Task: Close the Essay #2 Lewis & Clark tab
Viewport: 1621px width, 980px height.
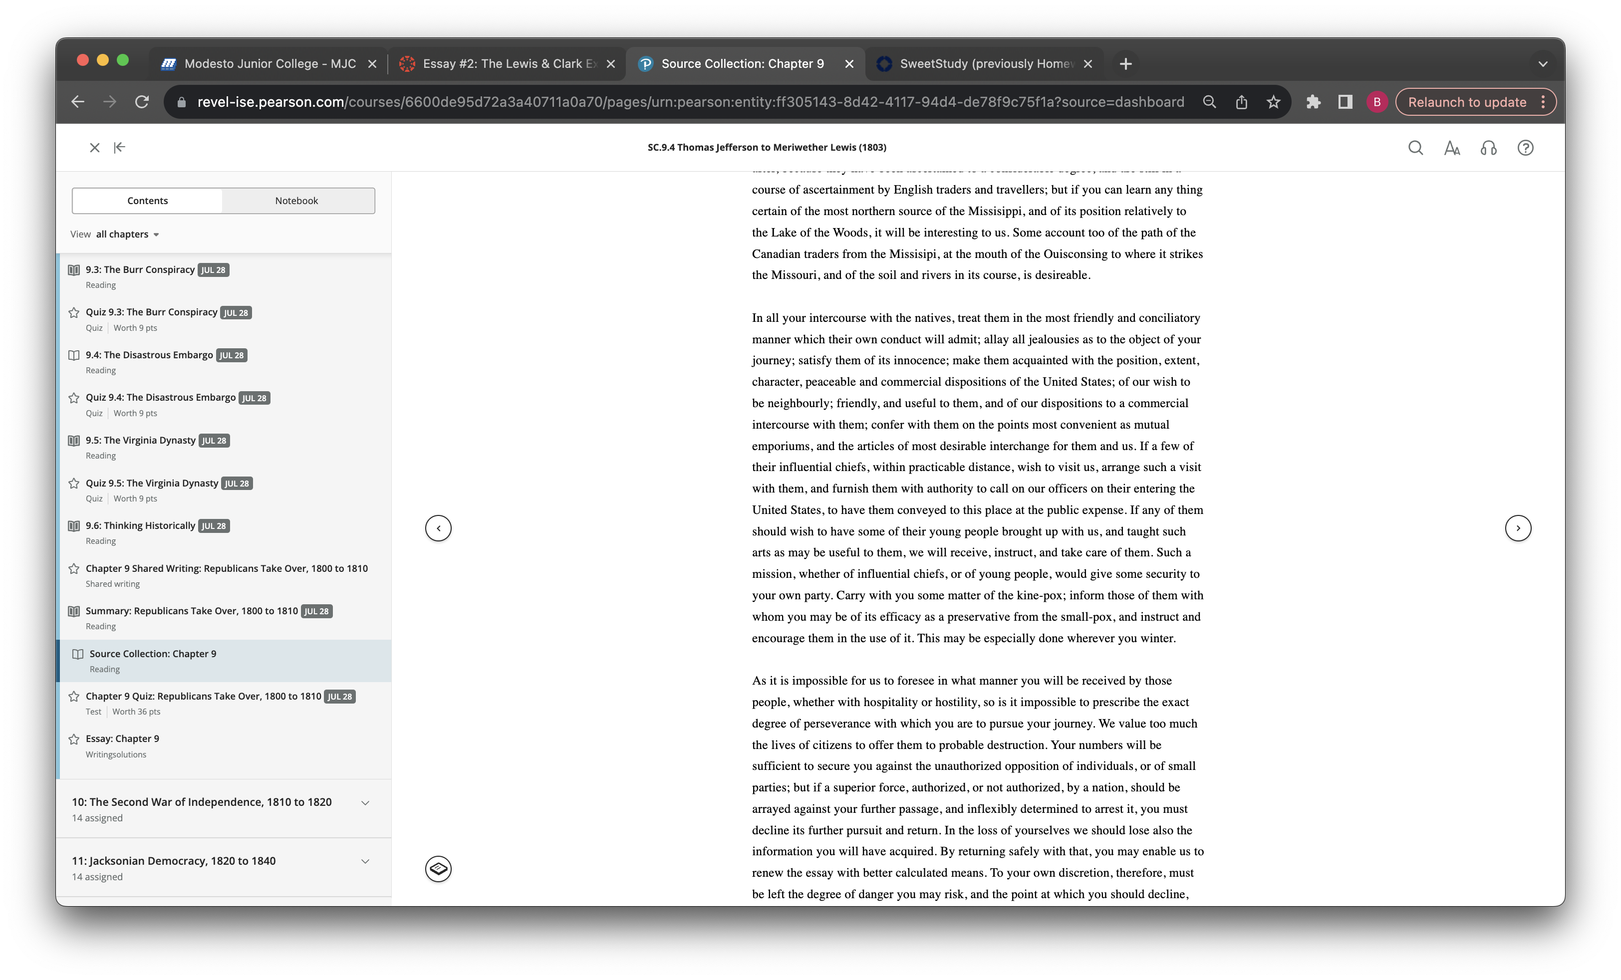Action: tap(611, 64)
